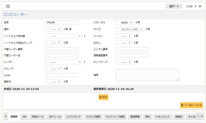Click the globe icon beside 場所
This screenshot has height=123, width=206.
(70, 29)
